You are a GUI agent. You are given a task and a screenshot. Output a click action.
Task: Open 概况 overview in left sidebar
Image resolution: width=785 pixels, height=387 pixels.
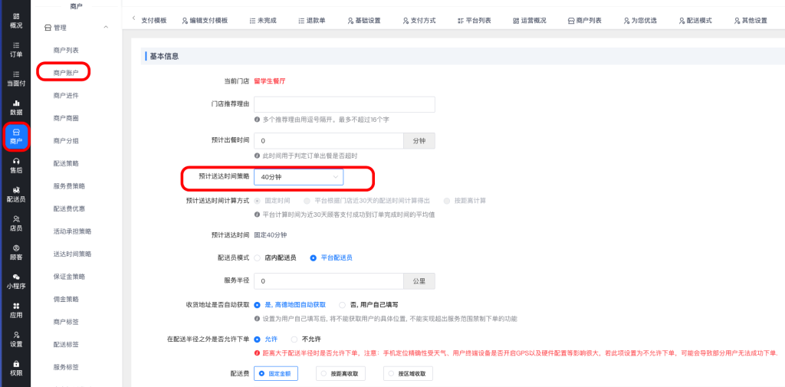click(17, 20)
